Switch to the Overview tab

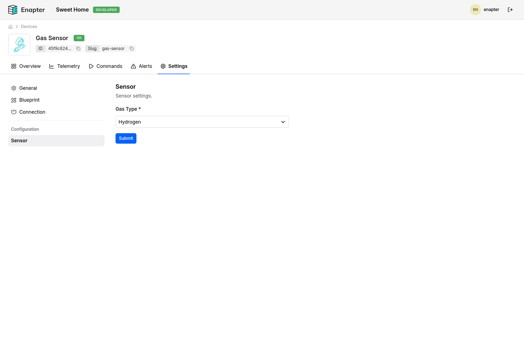click(29, 66)
